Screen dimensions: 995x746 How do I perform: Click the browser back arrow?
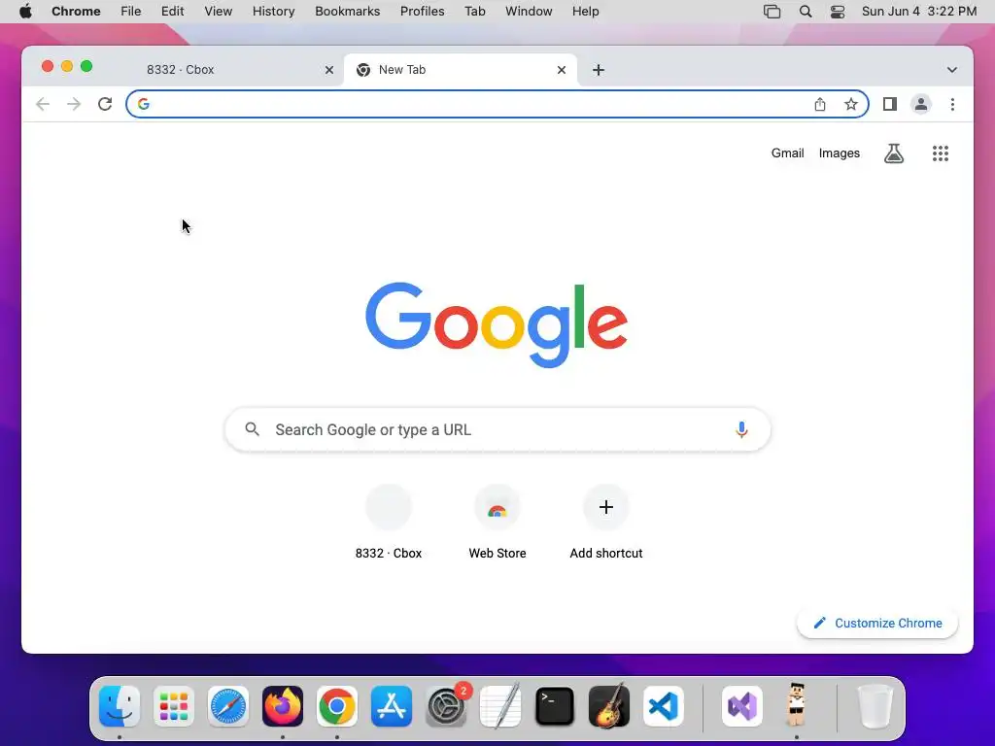click(x=43, y=104)
